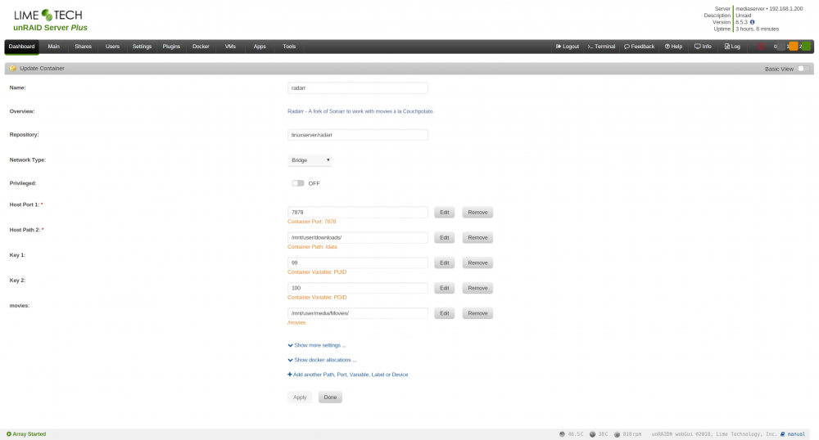Open the Main tab
Screen dimensions: 819x440
54,47
